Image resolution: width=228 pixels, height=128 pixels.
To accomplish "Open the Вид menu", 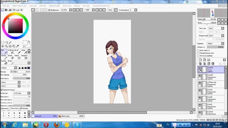I will [x=77, y=6].
